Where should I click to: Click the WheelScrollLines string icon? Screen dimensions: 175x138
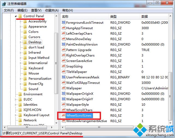click(x=63, y=116)
